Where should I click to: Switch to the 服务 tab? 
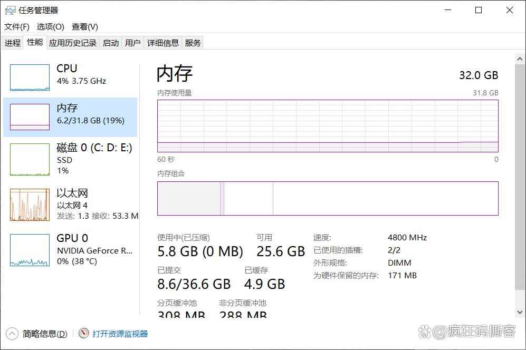tap(193, 43)
